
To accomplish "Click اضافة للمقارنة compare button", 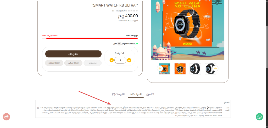I will pos(54,63).
